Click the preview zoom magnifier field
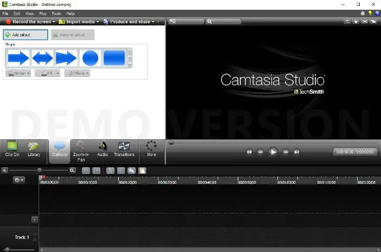 pos(224,22)
